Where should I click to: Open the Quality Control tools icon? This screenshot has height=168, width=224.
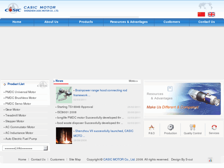point(193,129)
